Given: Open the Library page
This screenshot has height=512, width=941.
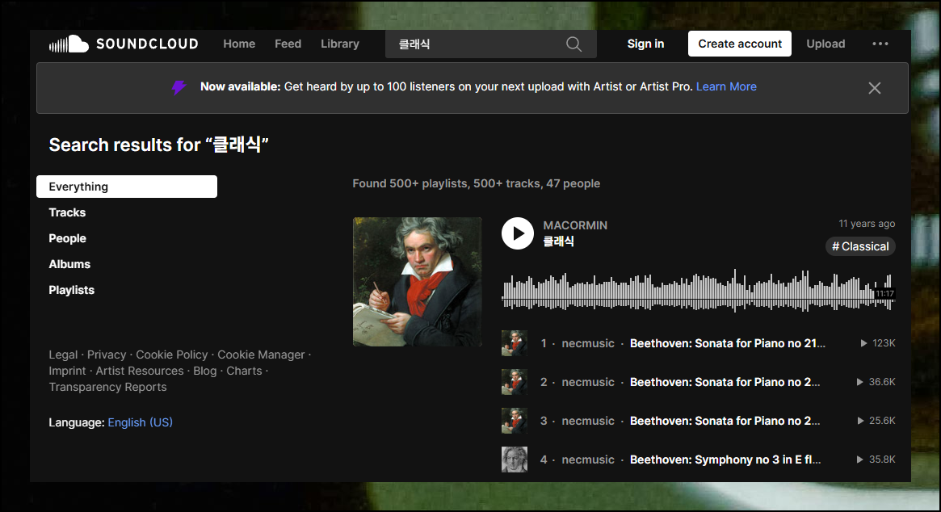Looking at the screenshot, I should click(340, 44).
